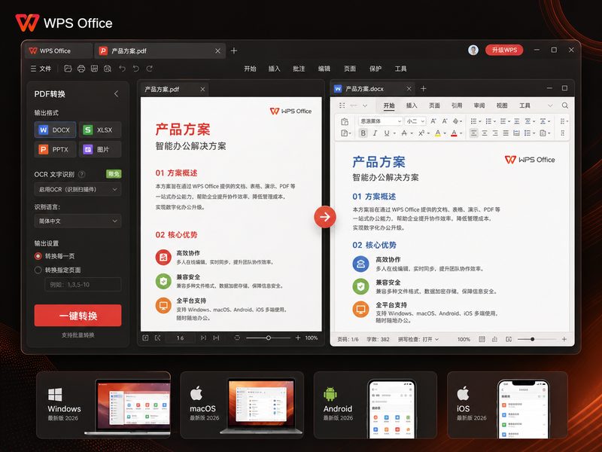Click the OCR help question mark icon

coord(82,174)
